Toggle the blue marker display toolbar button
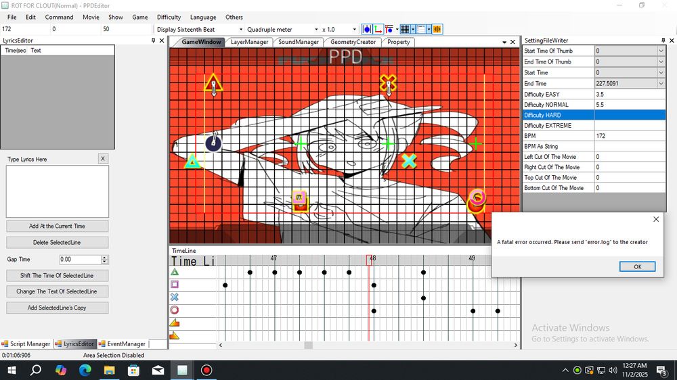677x380 pixels. click(366, 29)
